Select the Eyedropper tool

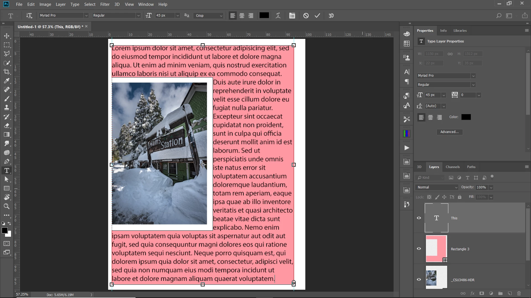(7, 81)
